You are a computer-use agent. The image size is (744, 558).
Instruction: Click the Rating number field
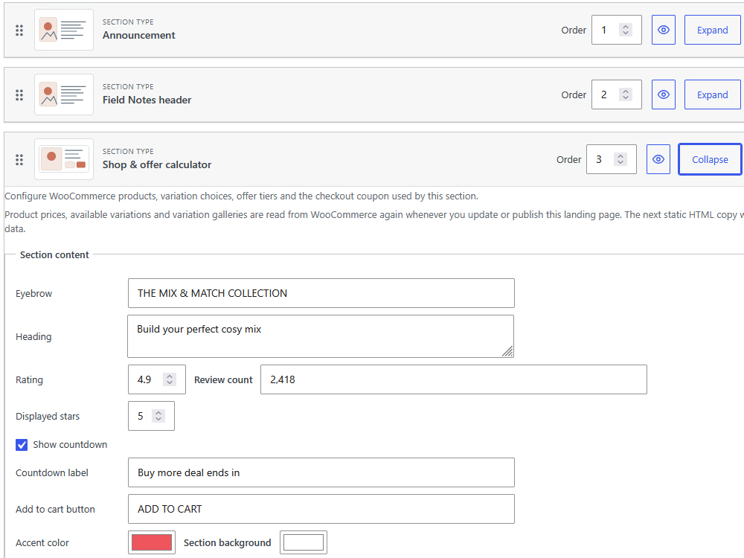(x=156, y=379)
